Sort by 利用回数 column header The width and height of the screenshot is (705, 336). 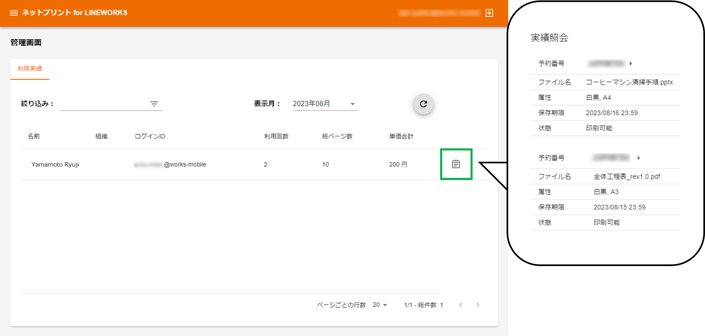point(276,136)
